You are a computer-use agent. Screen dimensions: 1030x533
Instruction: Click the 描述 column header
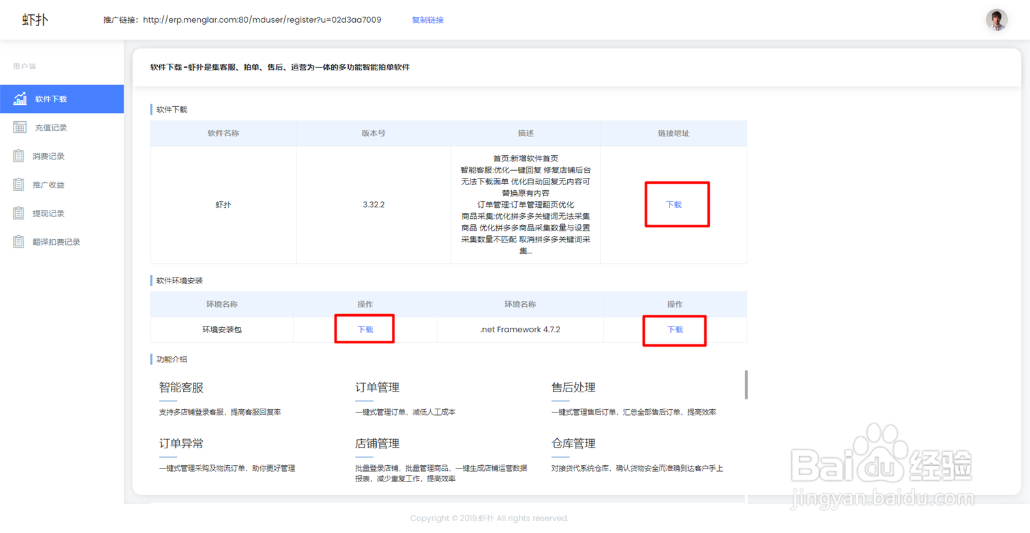[525, 133]
